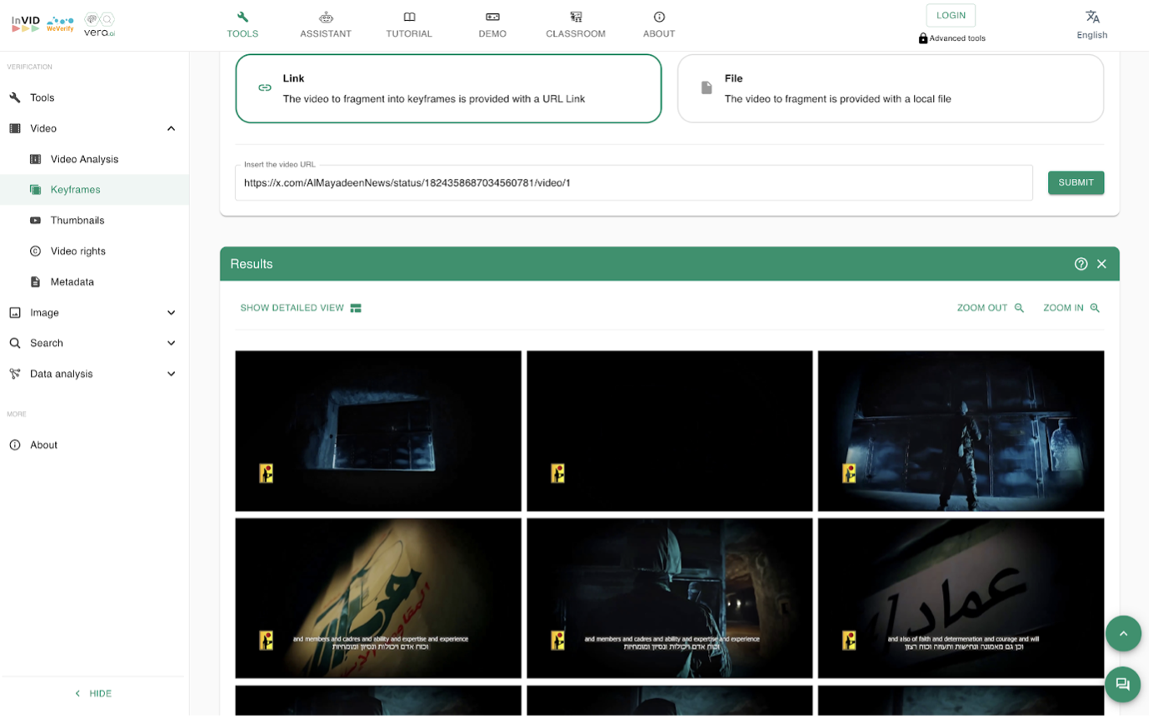Click the InVID logo
Image resolution: width=1153 pixels, height=719 pixels.
26,23
